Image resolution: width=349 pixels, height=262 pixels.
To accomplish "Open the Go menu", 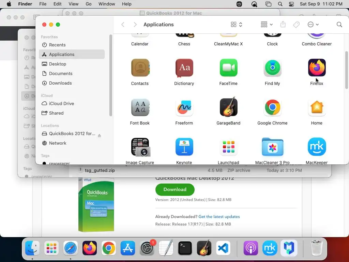I will pos(89,4).
